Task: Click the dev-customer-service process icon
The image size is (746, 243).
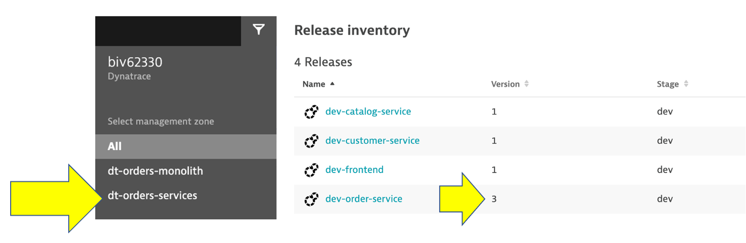Action: [x=311, y=141]
